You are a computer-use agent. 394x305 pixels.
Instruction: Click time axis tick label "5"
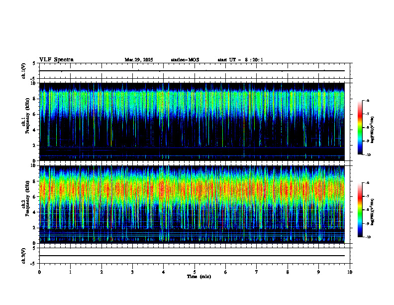point(195,272)
